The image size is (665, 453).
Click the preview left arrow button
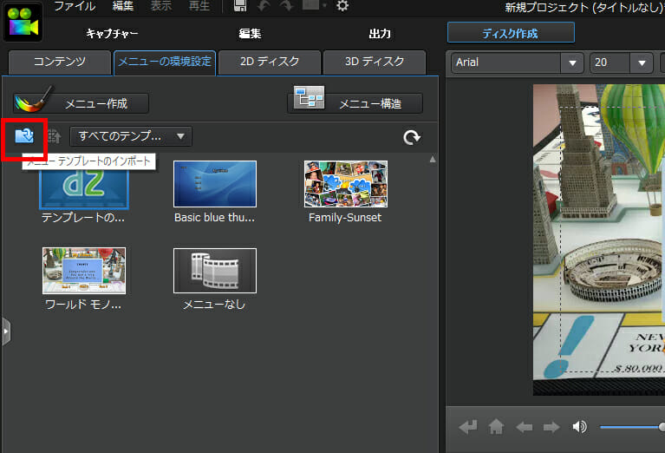click(525, 427)
